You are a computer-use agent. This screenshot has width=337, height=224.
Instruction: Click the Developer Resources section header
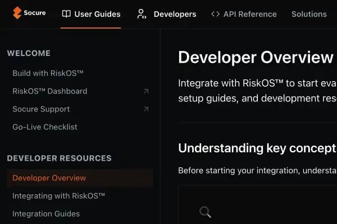[x=59, y=158]
